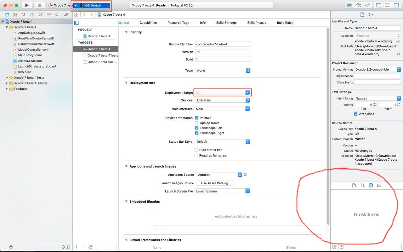This screenshot has height=252, width=403.
Task: Switch to the Standard editor icon
Action: point(349,5)
